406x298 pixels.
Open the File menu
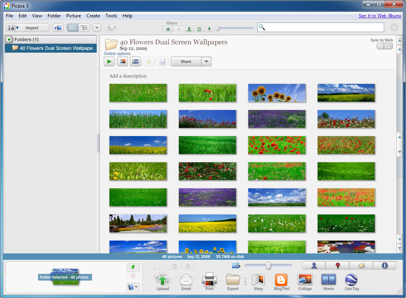coord(10,16)
